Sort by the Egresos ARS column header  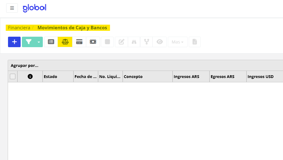(228, 76)
